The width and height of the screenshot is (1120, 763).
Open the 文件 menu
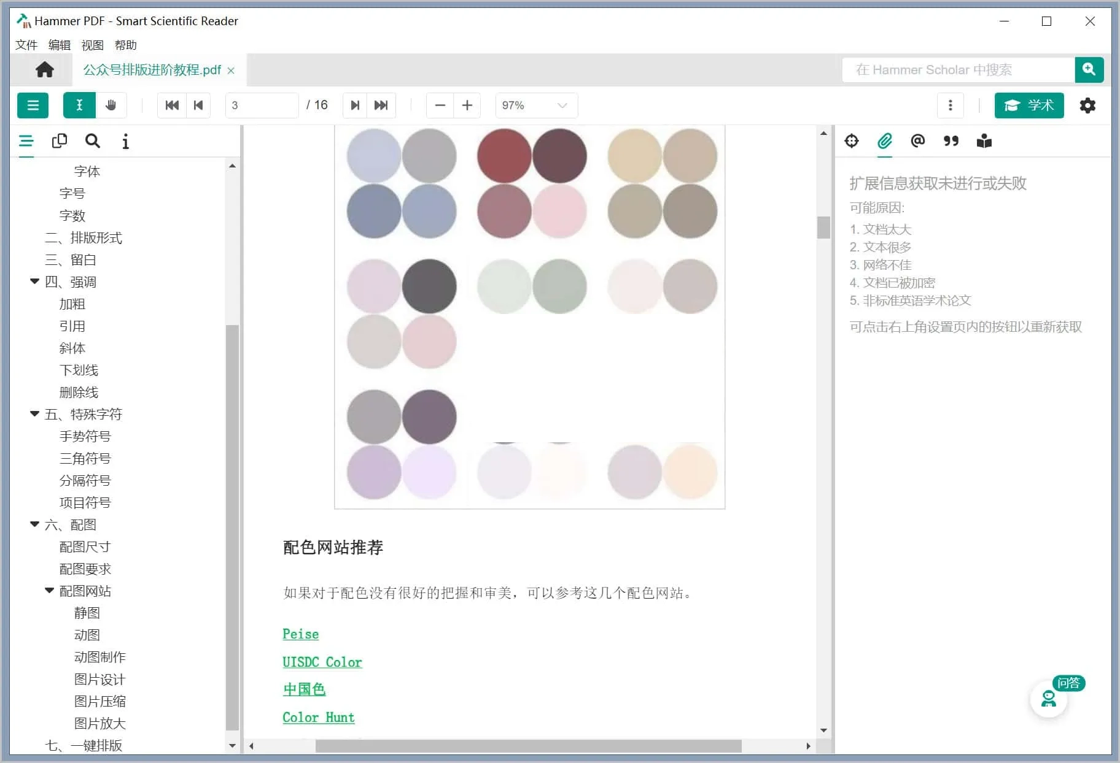pos(26,45)
